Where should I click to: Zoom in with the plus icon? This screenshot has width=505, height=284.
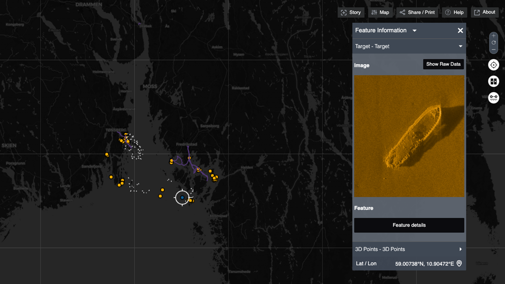pyautogui.click(x=494, y=35)
